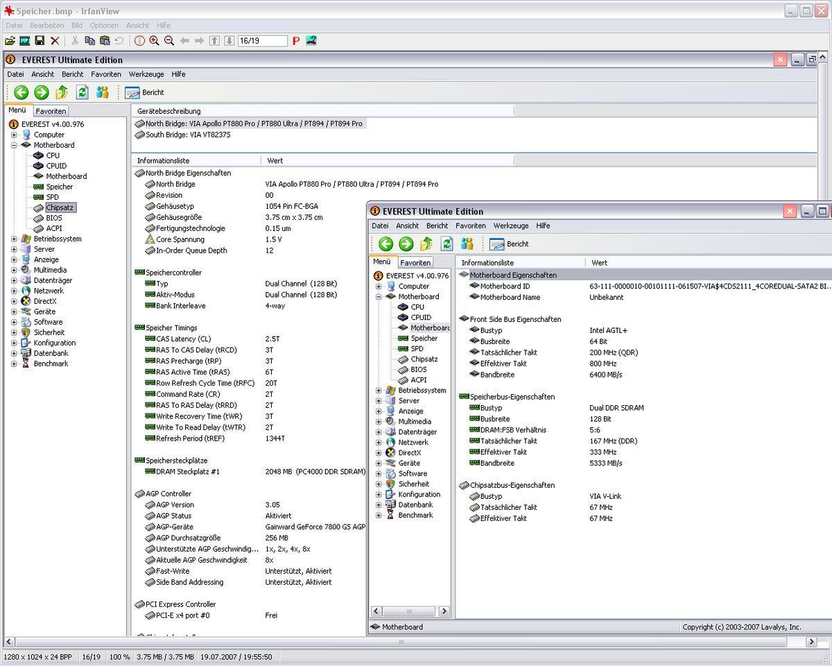Image resolution: width=832 pixels, height=666 pixels.
Task: Select BIOS in the front EVEREST tree
Action: point(419,369)
